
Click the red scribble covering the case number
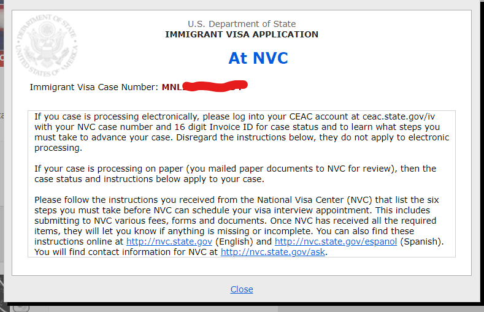click(x=215, y=86)
